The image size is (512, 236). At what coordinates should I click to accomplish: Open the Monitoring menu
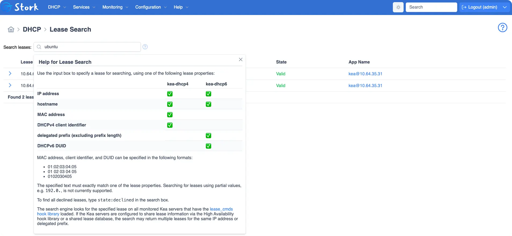coord(115,7)
